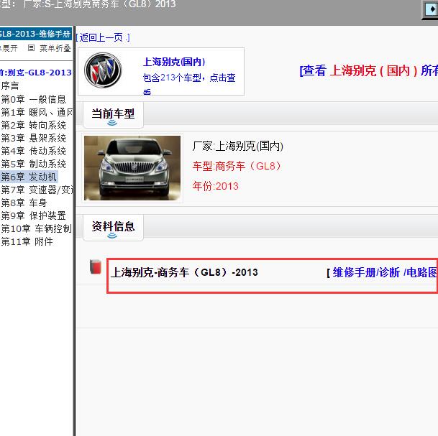438x436 pixels.
Task: Click 车型:商务车（GL8） text
Action: (237, 166)
